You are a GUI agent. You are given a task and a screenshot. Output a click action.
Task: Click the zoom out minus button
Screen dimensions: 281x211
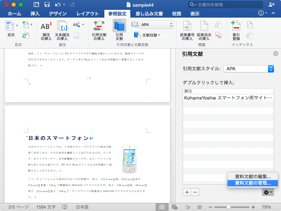point(210,207)
